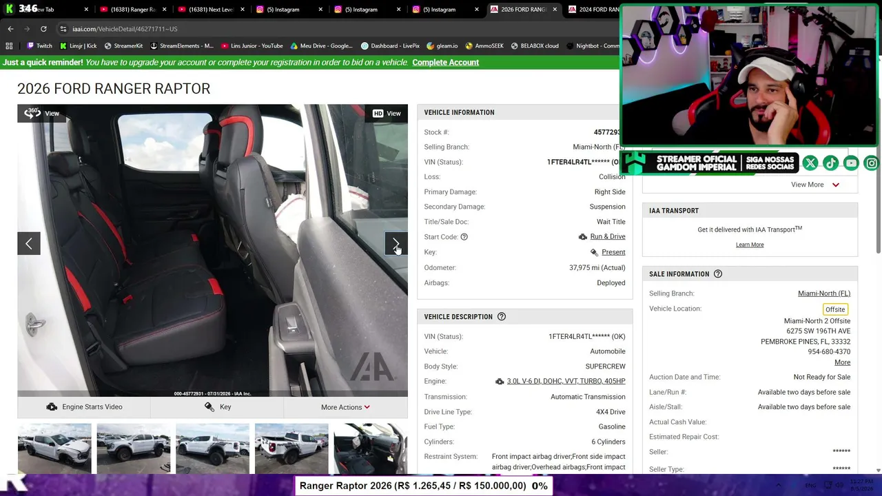Open the Nightbot bookmark
882x496 pixels.
pos(593,46)
